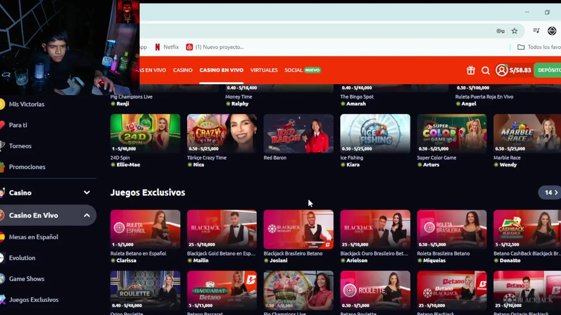Open Game Shows sidebar item
The height and width of the screenshot is (315, 561).
pyautogui.click(x=26, y=279)
